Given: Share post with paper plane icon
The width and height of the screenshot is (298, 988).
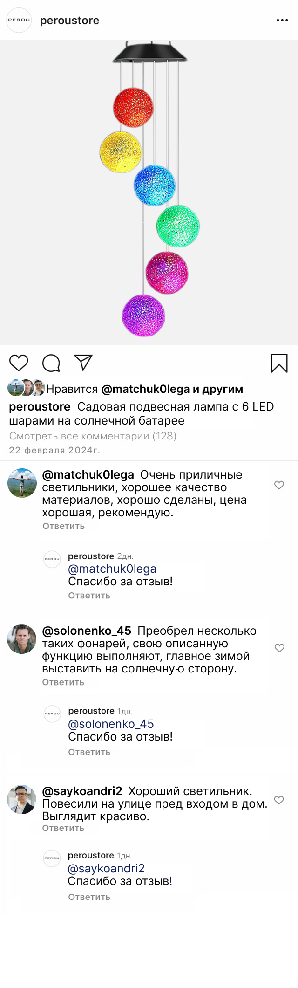Looking at the screenshot, I should pos(83,363).
